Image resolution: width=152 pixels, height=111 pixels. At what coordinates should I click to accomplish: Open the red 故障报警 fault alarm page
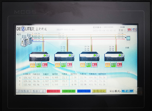(53, 91)
